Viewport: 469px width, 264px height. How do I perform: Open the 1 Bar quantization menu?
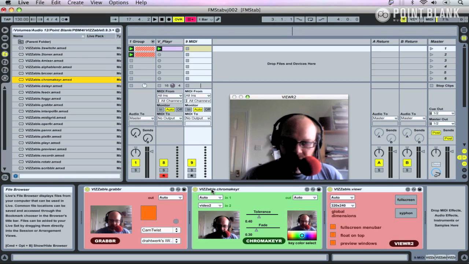coord(206,19)
